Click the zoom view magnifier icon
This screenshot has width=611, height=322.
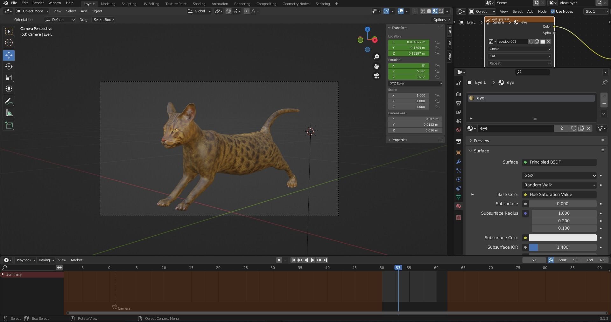tap(376, 57)
